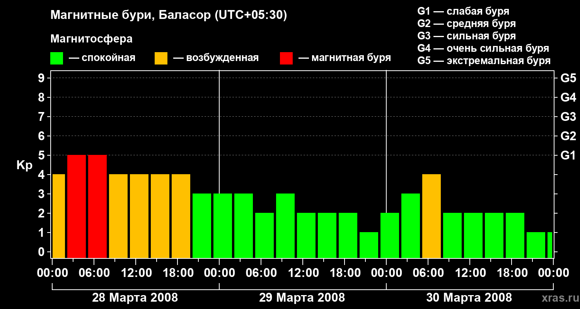The height and width of the screenshot is (309, 580).
Task: Click the '18:00' tick label under 29 Марта
Action: pos(345,273)
